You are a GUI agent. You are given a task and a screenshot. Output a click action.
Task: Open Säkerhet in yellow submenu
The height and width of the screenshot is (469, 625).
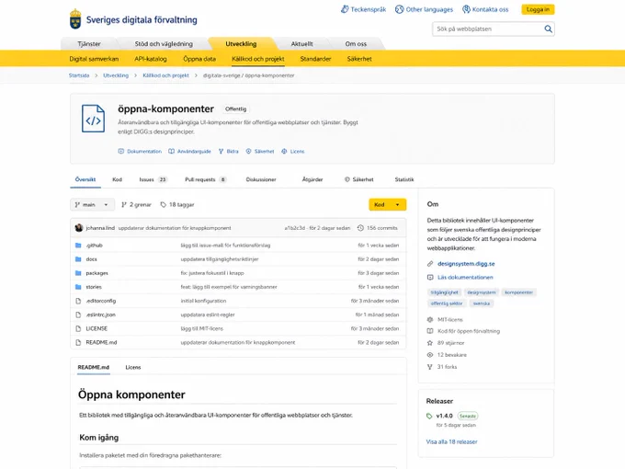click(359, 59)
